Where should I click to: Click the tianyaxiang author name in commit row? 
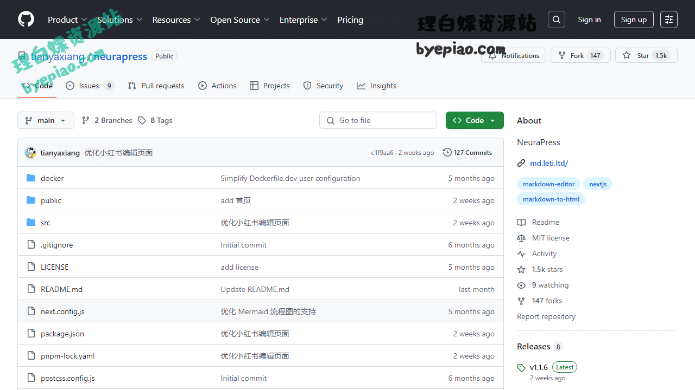point(60,153)
